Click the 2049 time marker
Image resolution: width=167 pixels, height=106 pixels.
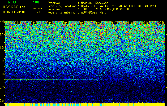(x=145, y=23)
